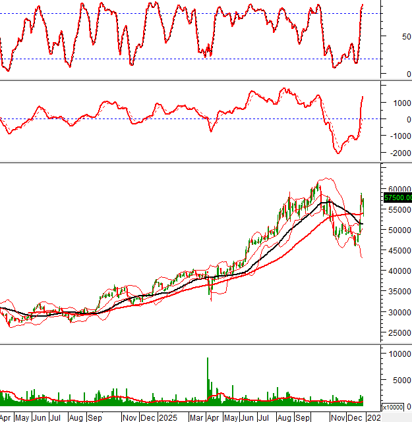The width and height of the screenshot is (412, 422).
Task: Click the 40000 price axis label
Action: tap(396, 271)
